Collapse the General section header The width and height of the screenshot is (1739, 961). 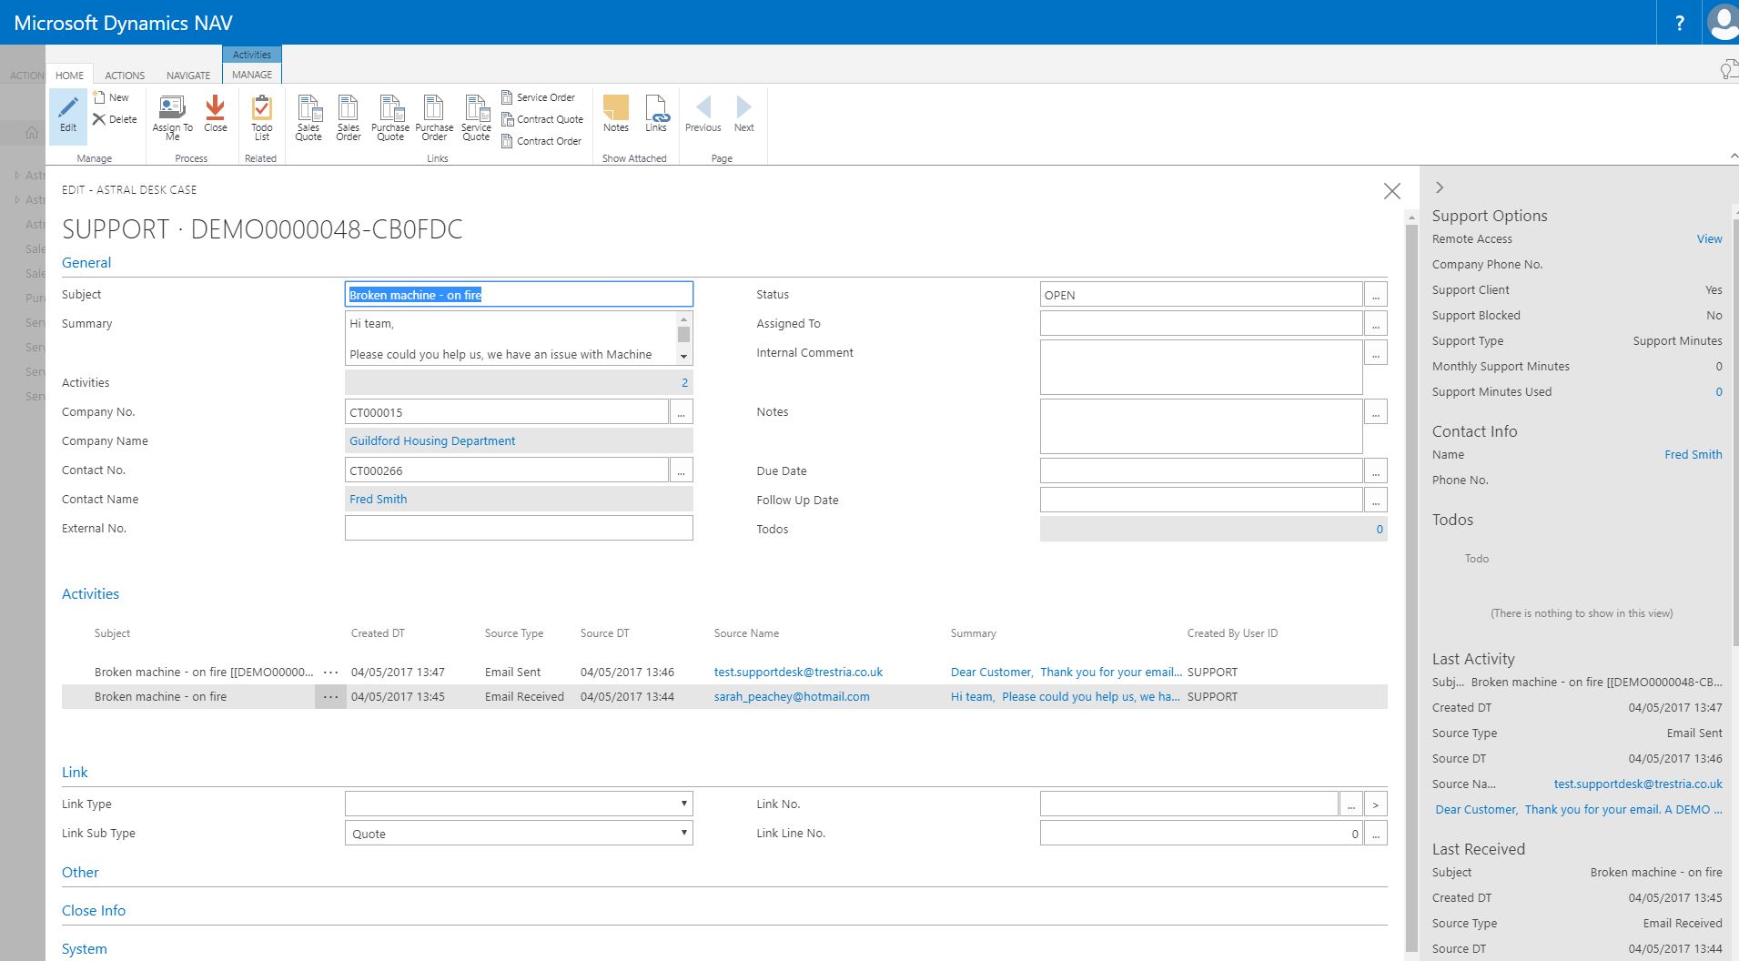[86, 262]
